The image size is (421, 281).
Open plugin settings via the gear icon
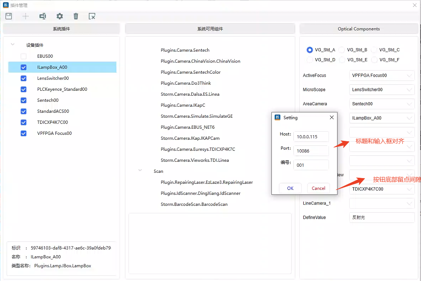pos(60,16)
